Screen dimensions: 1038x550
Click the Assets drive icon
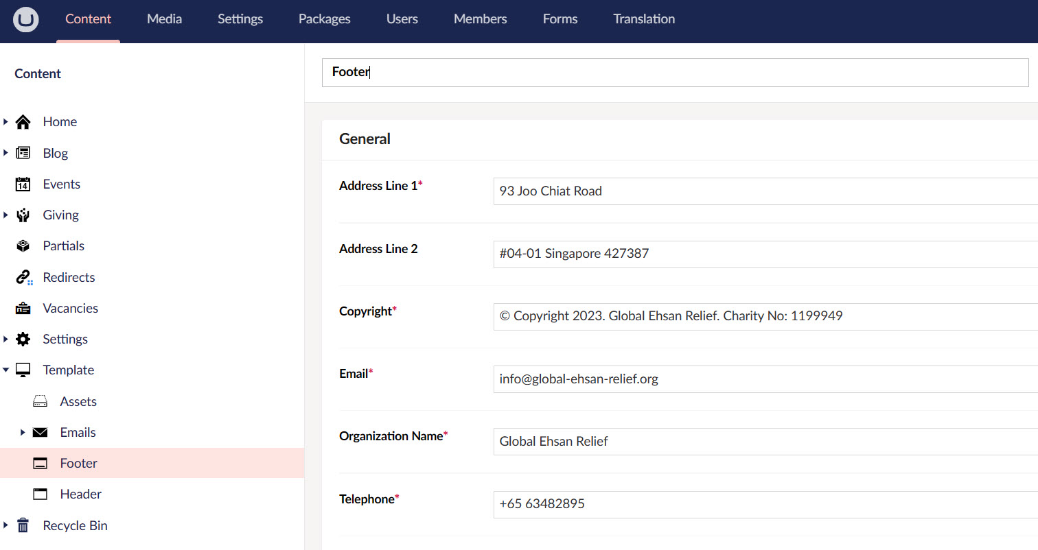coord(40,401)
